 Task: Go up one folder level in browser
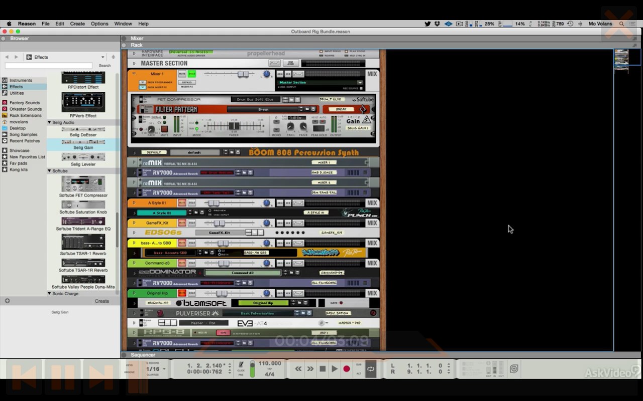point(113,57)
